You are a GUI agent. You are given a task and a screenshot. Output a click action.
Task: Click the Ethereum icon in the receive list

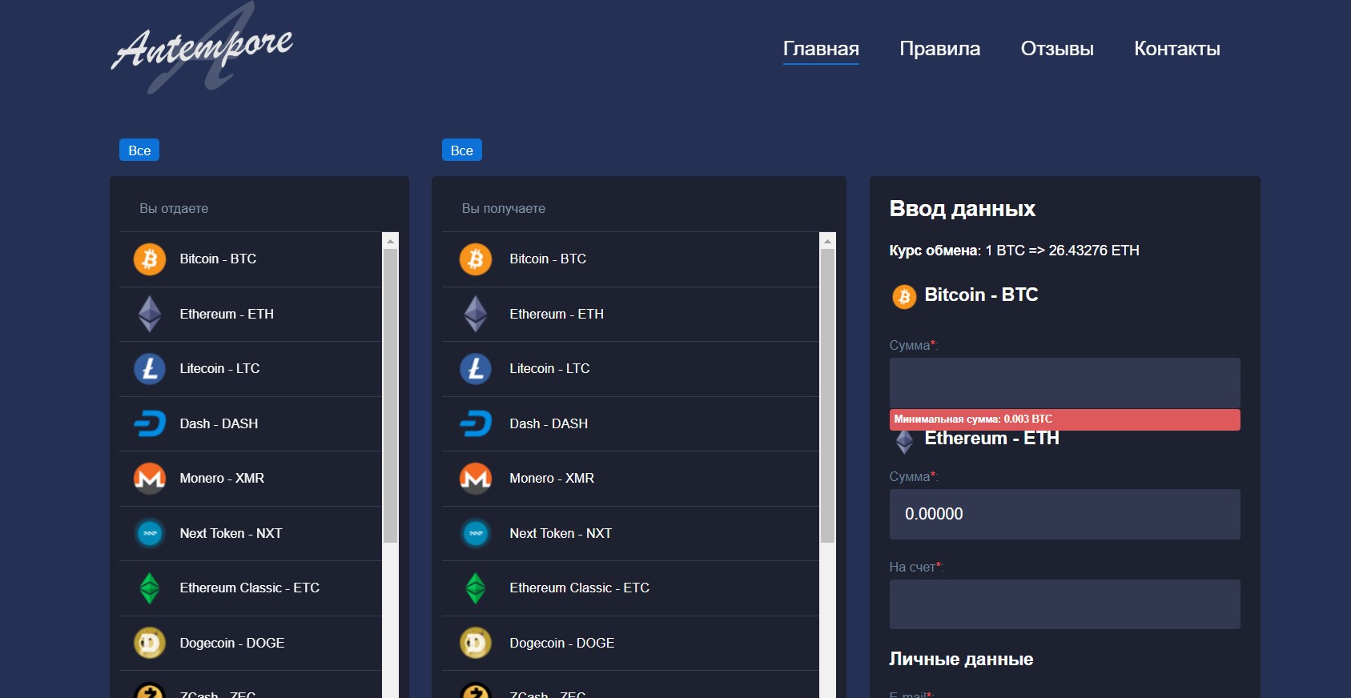coord(476,314)
